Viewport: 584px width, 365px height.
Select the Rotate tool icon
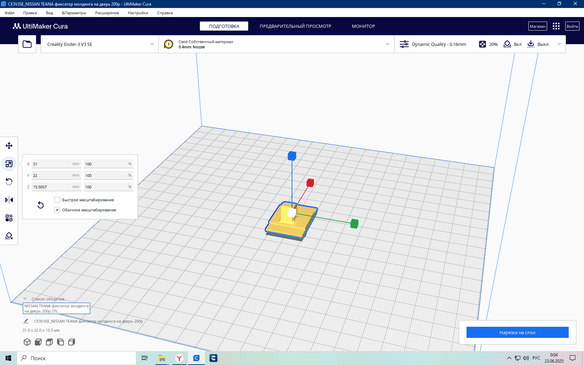[x=9, y=182]
